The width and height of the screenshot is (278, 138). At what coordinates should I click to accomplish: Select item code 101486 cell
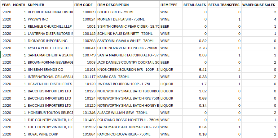85,120
